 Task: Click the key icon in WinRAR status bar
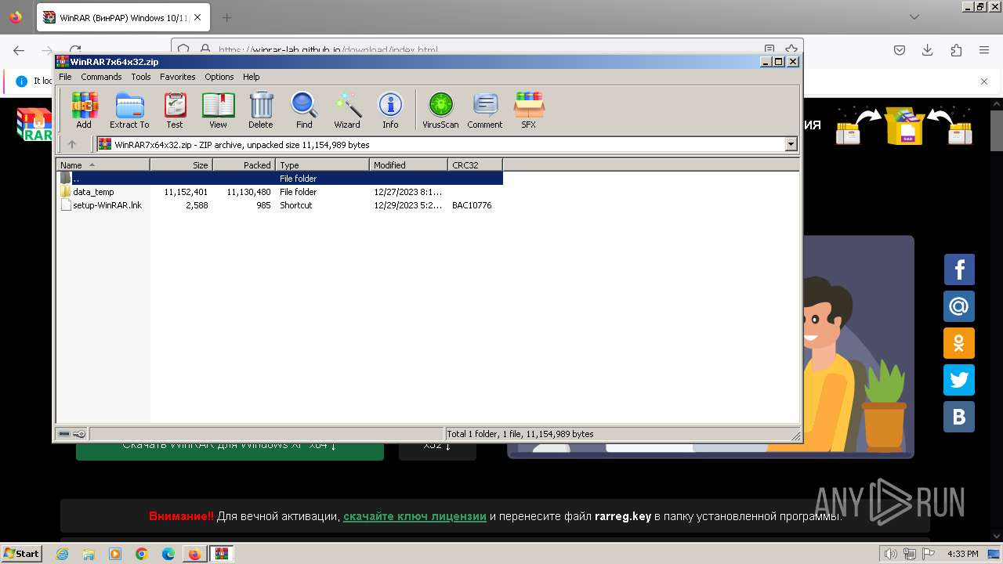[x=79, y=434]
